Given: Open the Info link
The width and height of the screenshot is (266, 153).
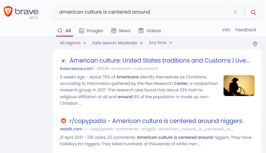Looking at the screenshot, I should coord(226,30).
